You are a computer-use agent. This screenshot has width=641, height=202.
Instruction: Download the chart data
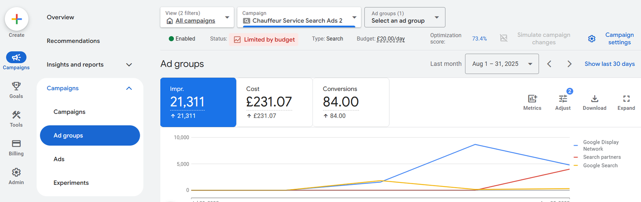(595, 99)
